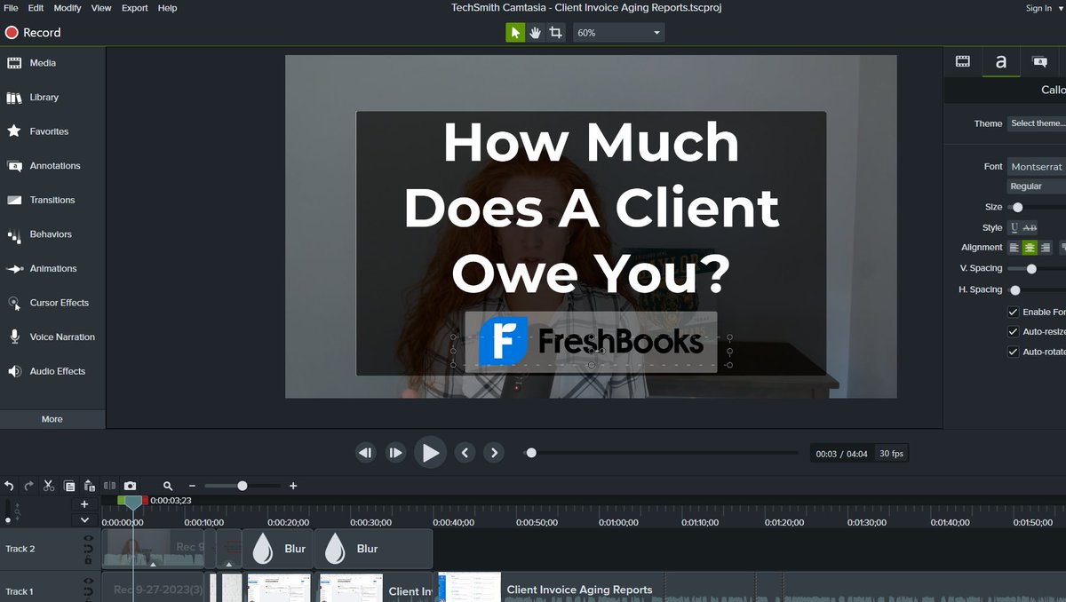Click the font Size slider handle
Viewport: 1066px width, 602px height.
coord(1017,208)
